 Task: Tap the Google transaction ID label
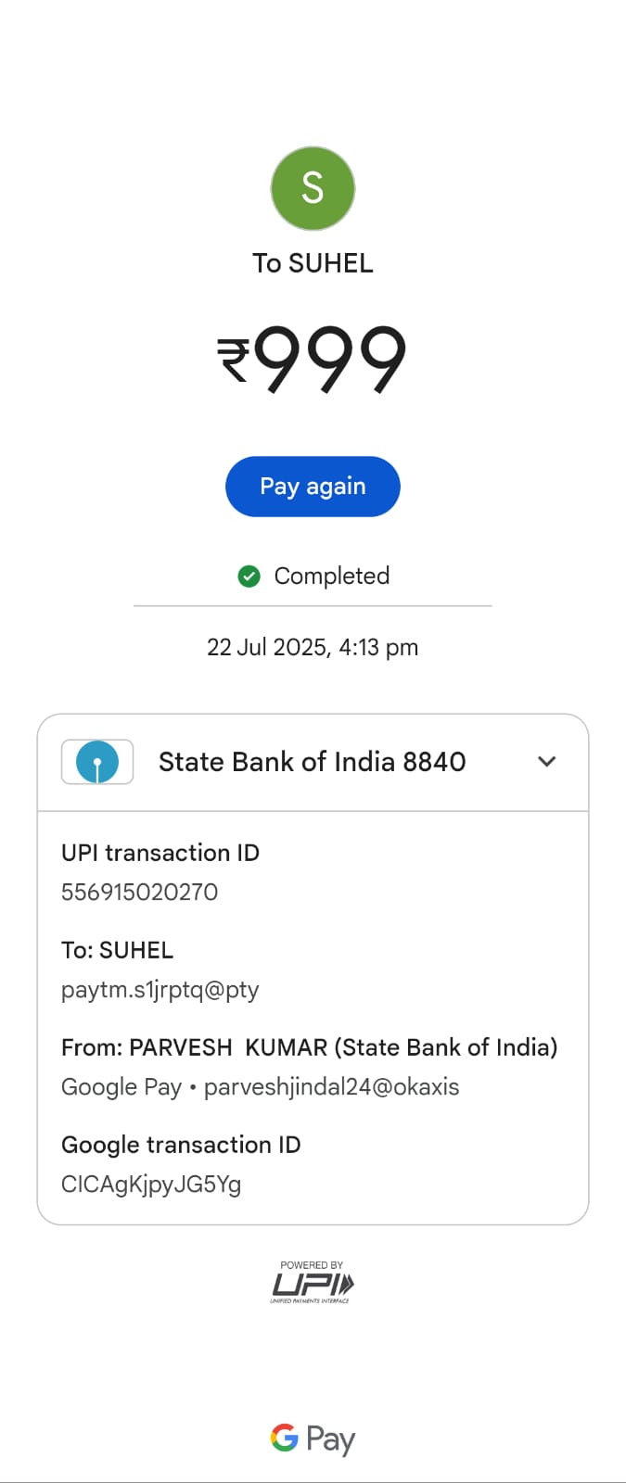pyautogui.click(x=181, y=1145)
